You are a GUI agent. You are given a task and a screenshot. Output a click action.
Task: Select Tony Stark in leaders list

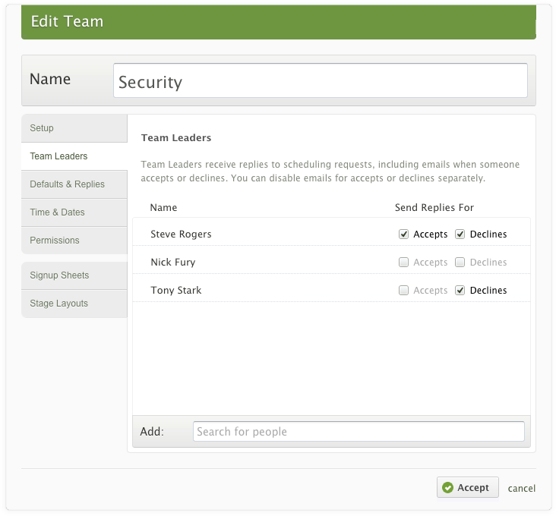pos(176,291)
